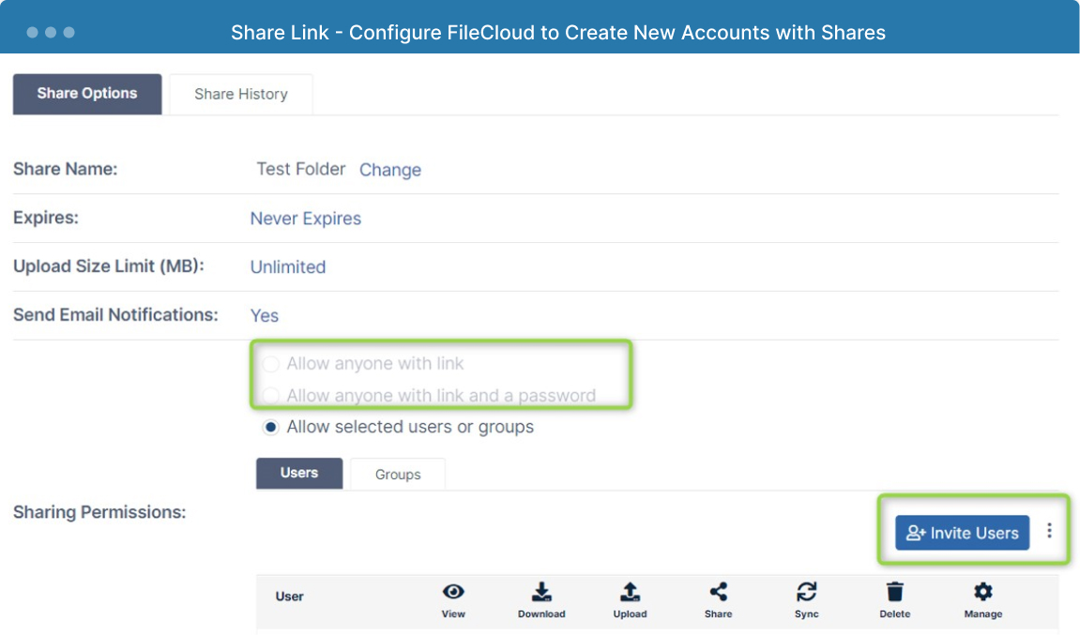Switch to the Share History tab
The height and width of the screenshot is (635, 1080).
coord(241,95)
